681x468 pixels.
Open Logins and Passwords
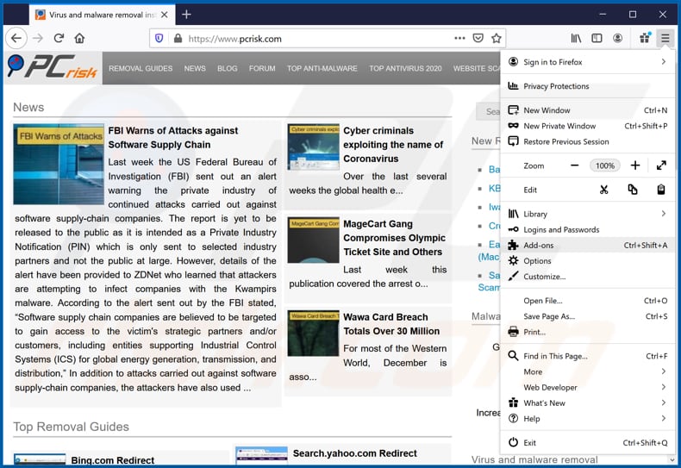(588, 229)
